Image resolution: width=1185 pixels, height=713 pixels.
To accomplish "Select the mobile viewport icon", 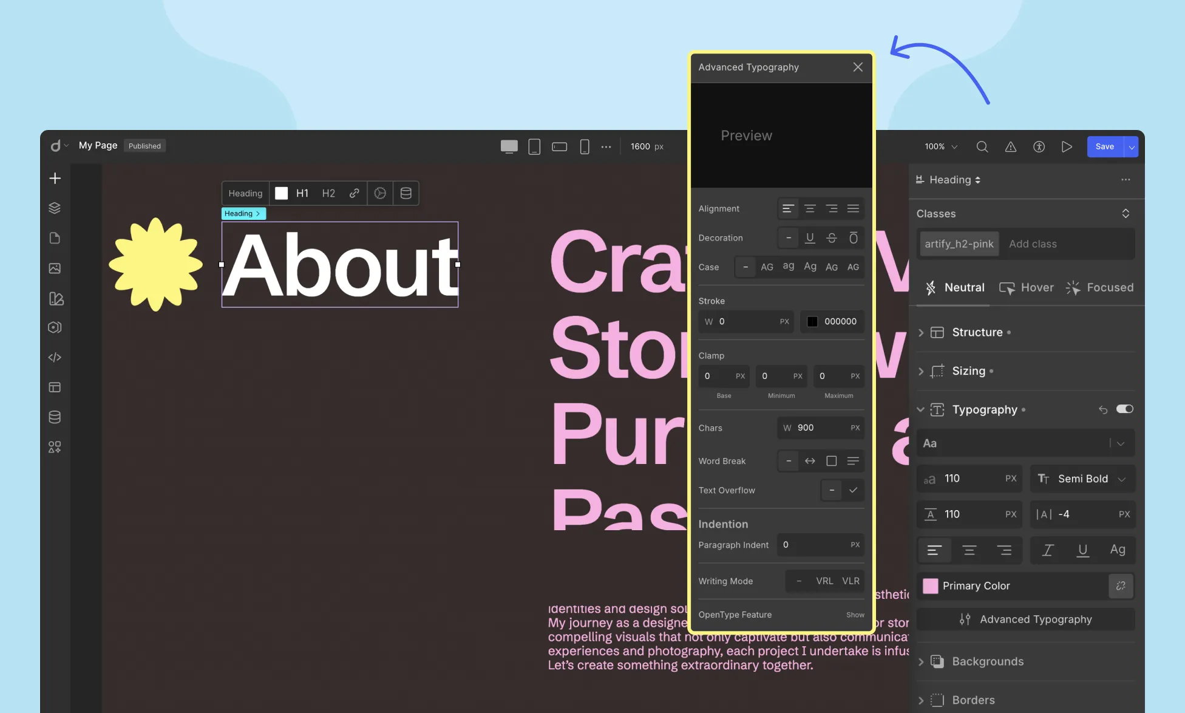I will coord(585,146).
